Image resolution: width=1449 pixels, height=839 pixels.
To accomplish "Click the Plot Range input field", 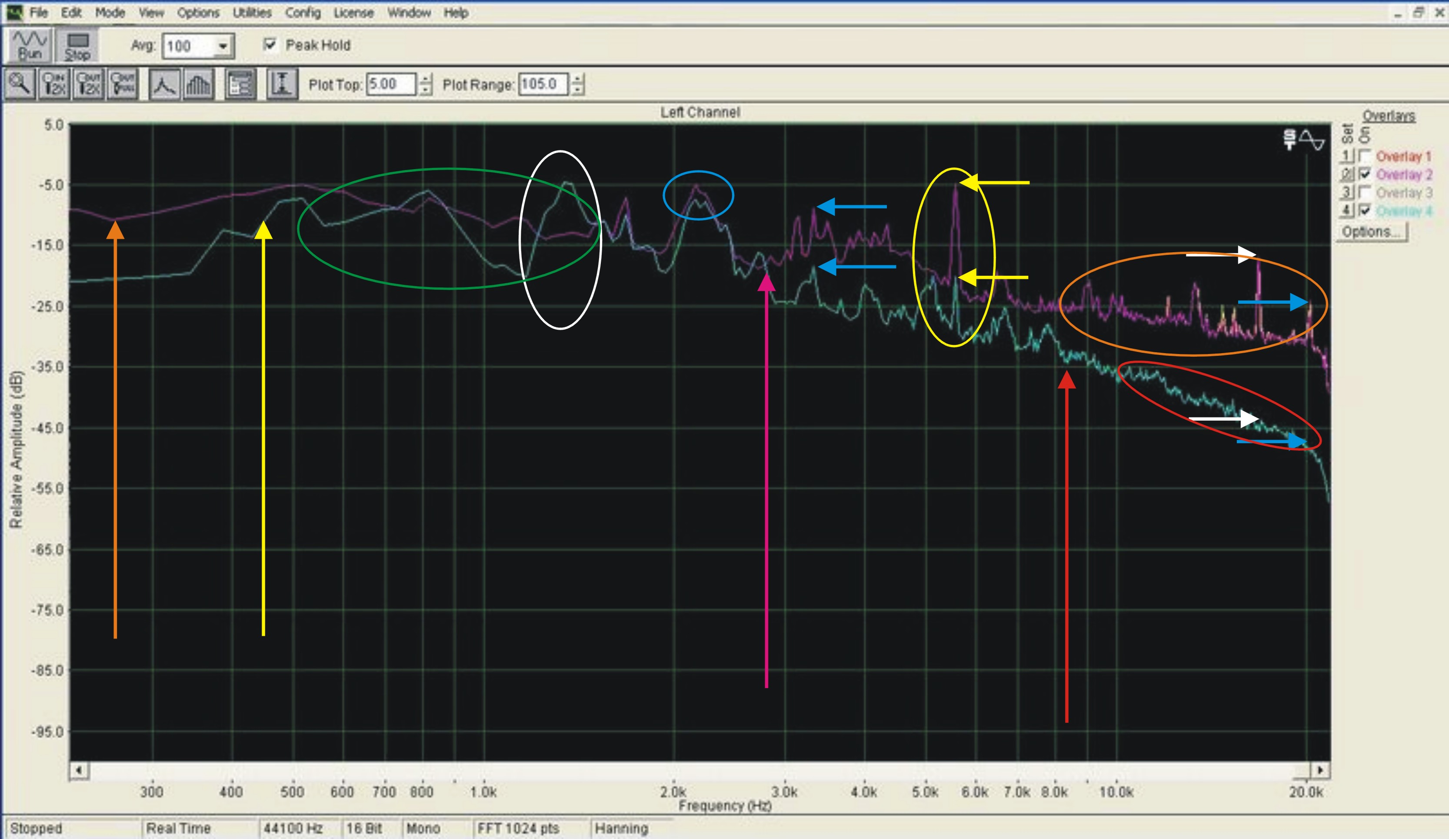I will click(543, 84).
